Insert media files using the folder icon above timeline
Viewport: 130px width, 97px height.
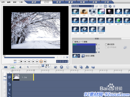(56, 67)
